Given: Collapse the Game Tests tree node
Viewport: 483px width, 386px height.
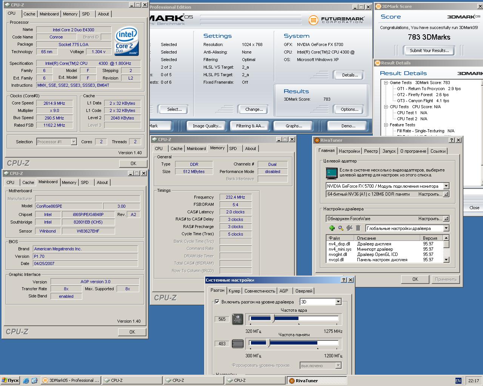Looking at the screenshot, I should [x=386, y=83].
